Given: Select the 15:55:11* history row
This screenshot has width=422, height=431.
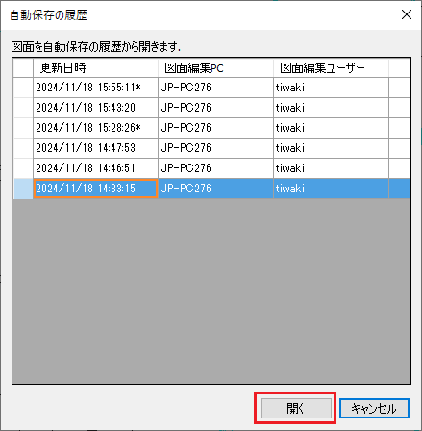Looking at the screenshot, I should tap(211, 88).
